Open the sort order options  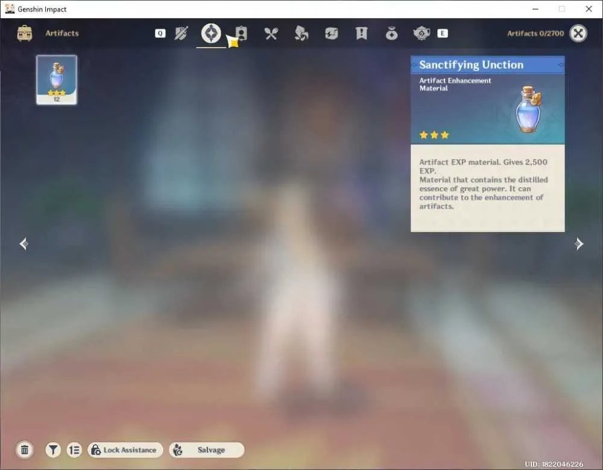[x=74, y=450]
